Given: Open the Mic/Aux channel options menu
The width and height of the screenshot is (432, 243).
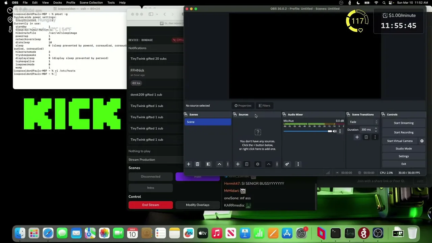Looking at the screenshot, I should click(x=340, y=131).
